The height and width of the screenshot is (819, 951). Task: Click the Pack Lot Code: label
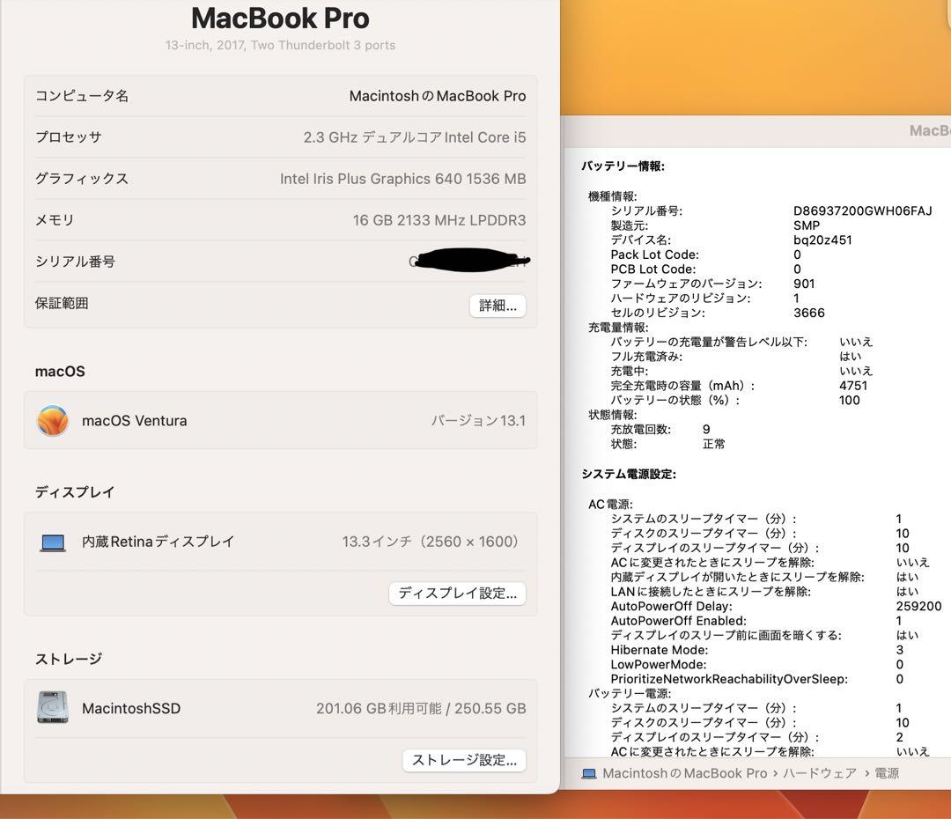pos(655,255)
